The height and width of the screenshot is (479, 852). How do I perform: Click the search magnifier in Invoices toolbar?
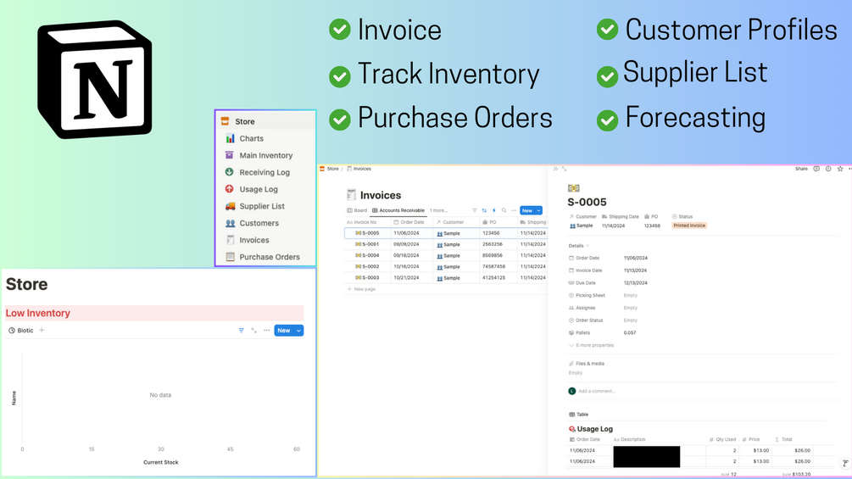click(504, 210)
